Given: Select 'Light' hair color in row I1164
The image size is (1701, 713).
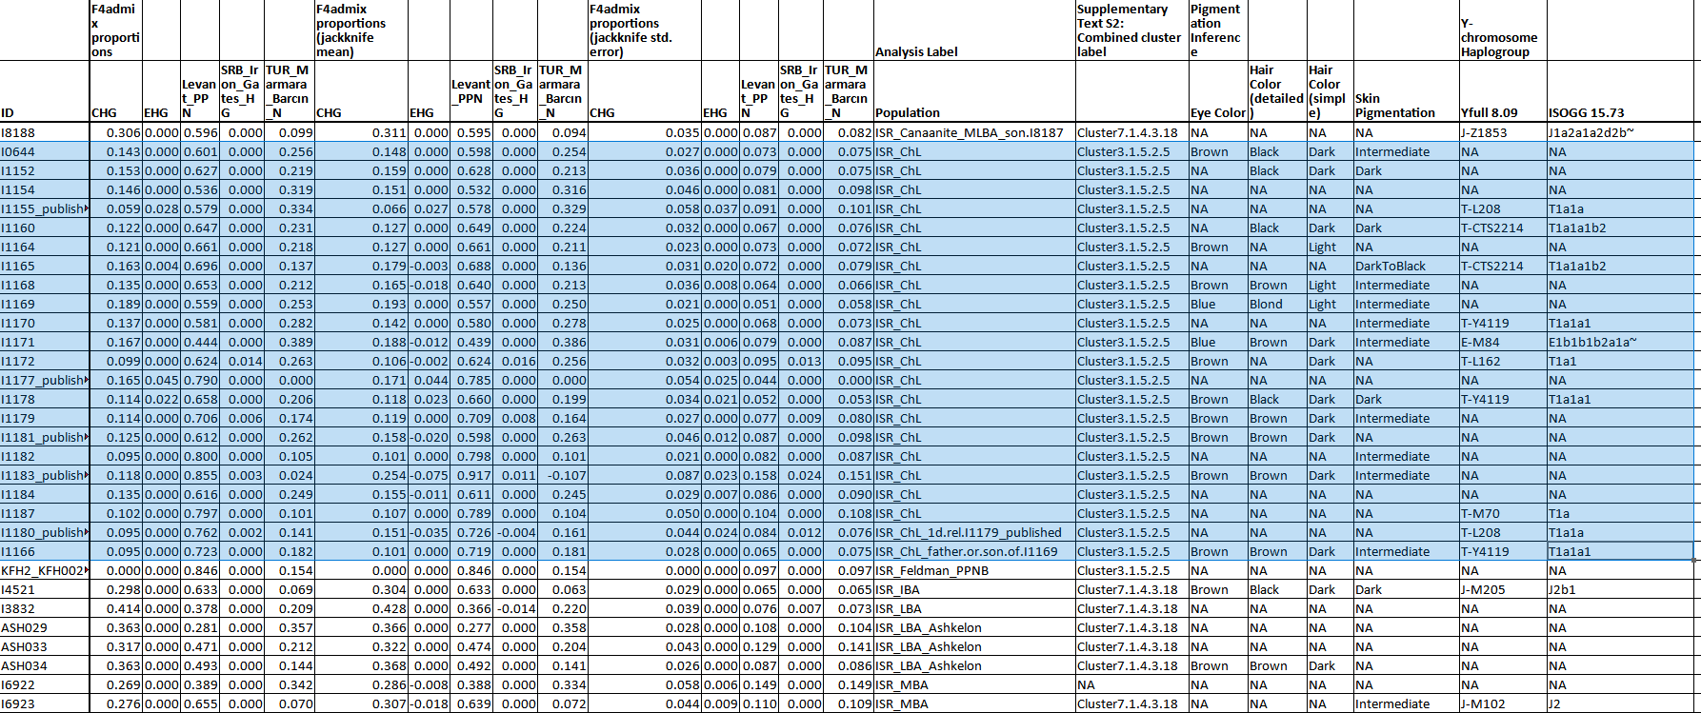Looking at the screenshot, I should coord(1330,247).
